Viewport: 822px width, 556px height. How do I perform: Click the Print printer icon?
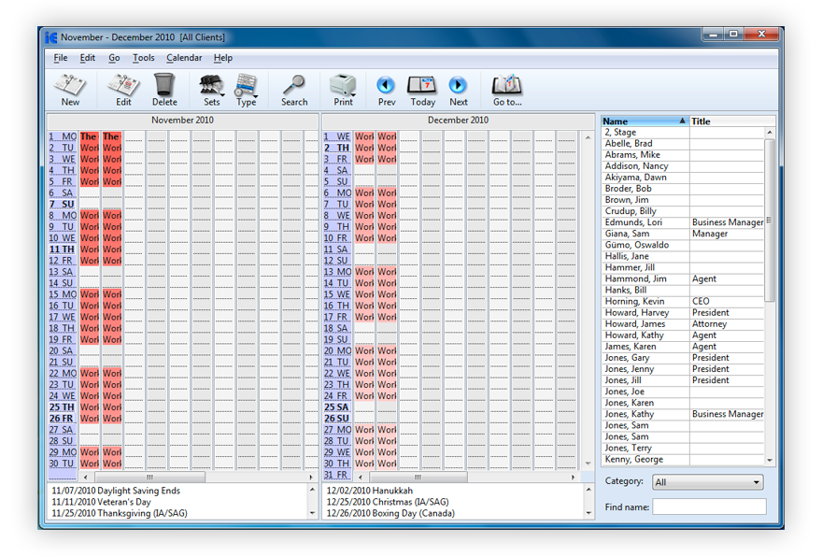pos(343,85)
